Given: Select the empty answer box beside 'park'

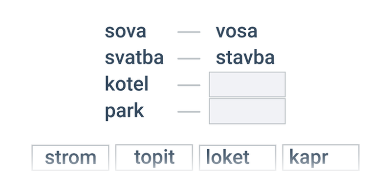Looking at the screenshot, I should tap(247, 111).
